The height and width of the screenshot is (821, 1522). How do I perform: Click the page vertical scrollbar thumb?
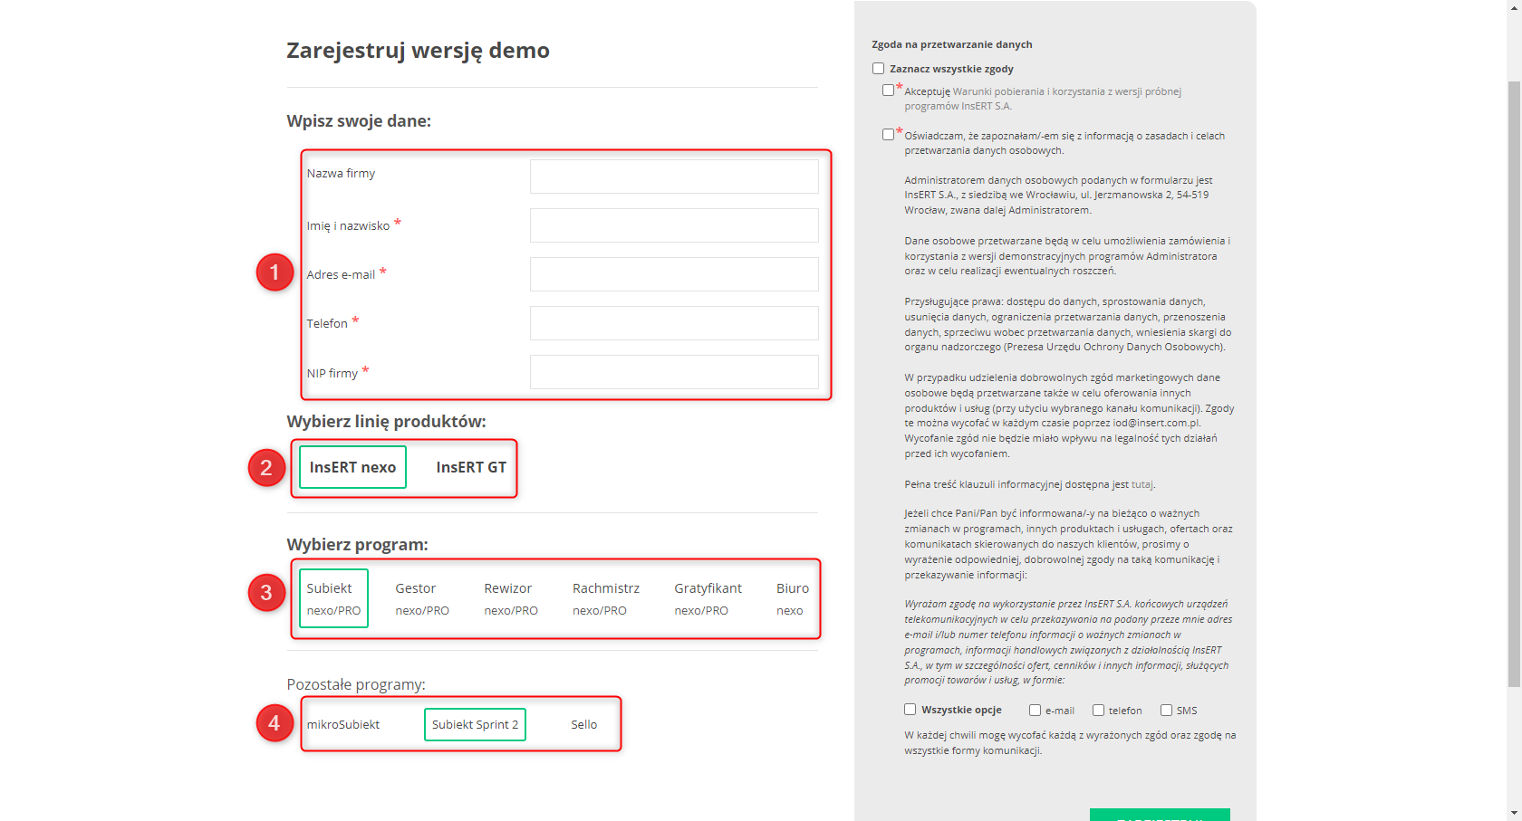1514,384
